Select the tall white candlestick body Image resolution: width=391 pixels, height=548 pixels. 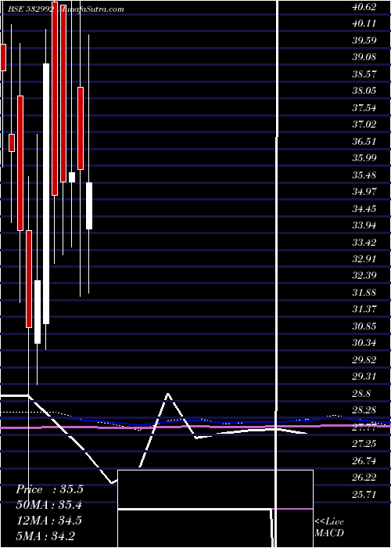tap(46, 193)
